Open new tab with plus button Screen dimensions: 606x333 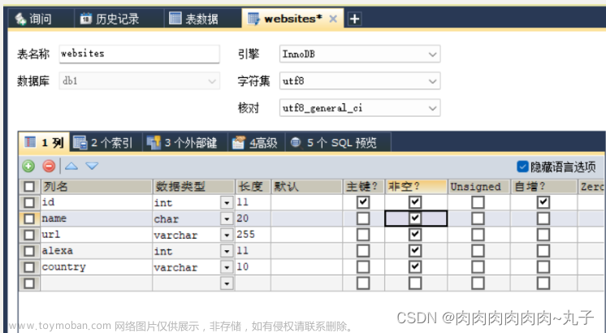click(x=354, y=19)
